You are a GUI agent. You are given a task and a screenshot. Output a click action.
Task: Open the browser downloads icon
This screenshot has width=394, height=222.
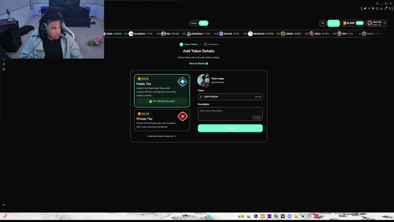pyautogui.click(x=386, y=9)
